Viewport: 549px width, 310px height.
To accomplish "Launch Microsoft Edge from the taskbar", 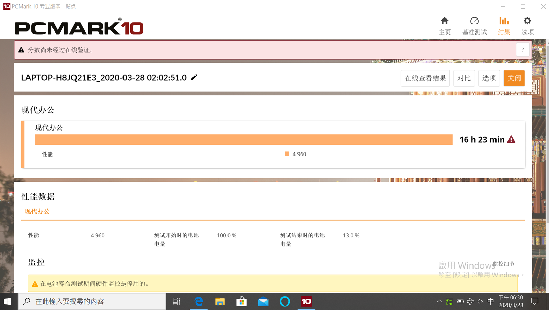I will pos(198,301).
